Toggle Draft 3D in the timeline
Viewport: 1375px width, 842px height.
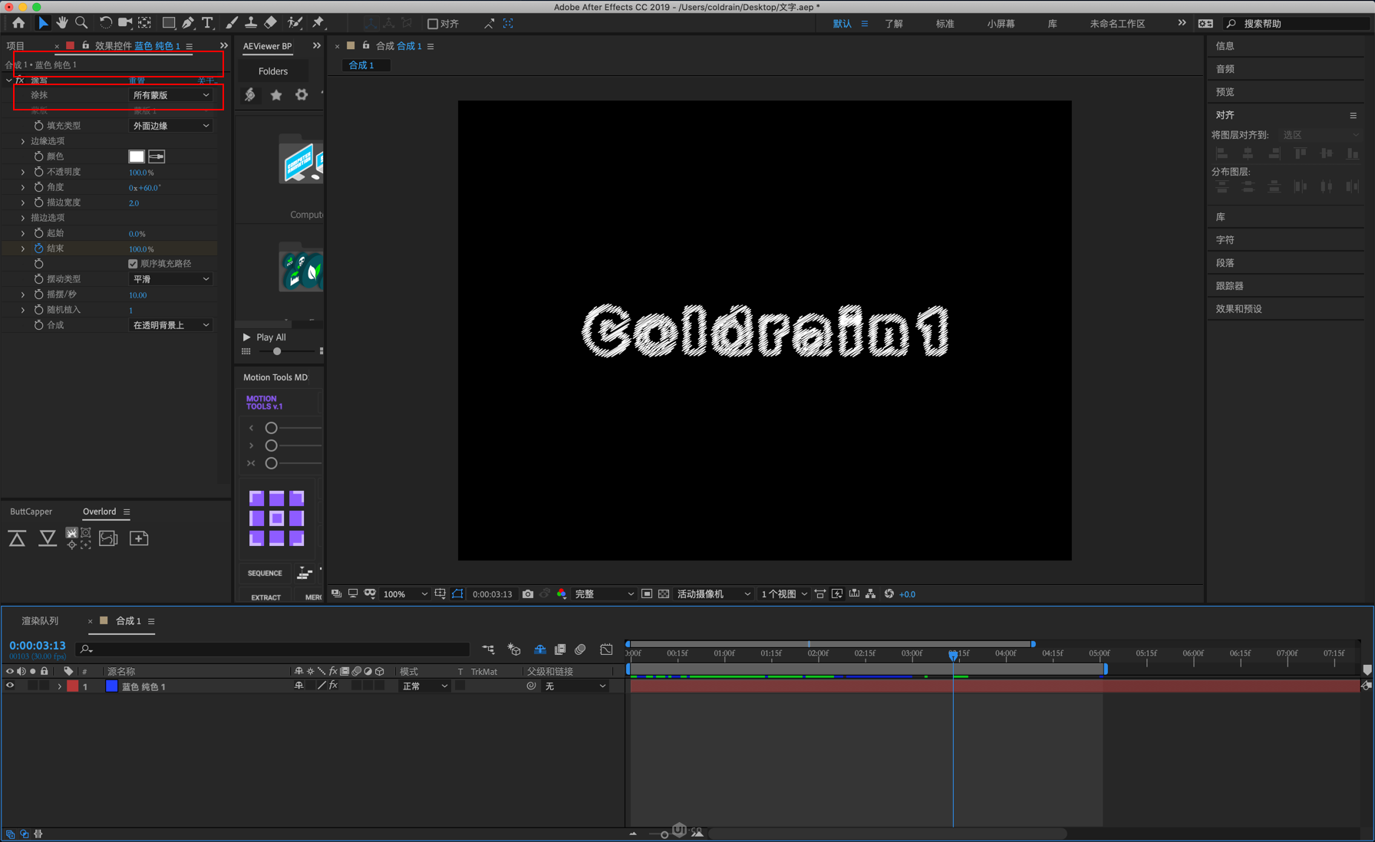514,650
